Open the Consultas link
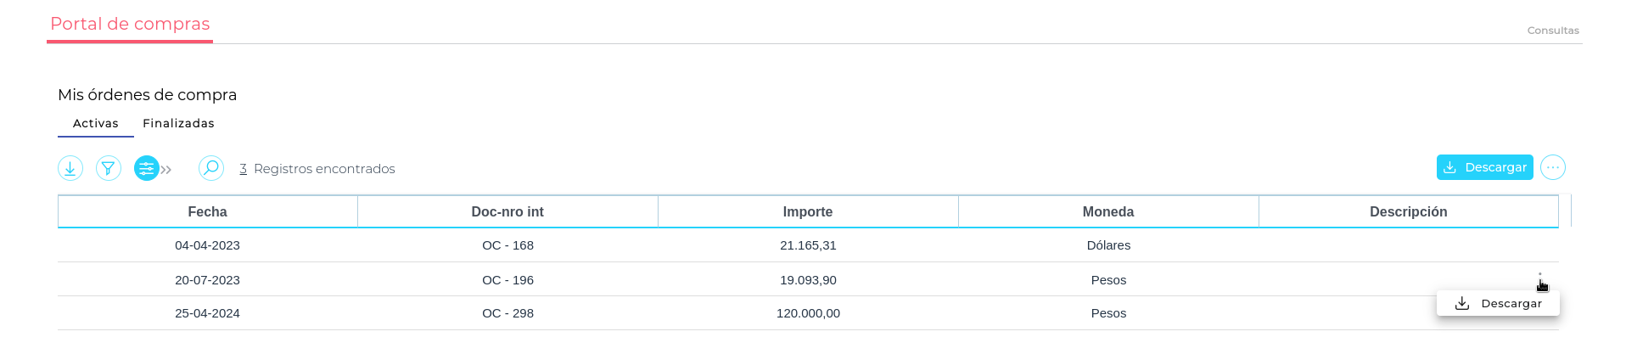This screenshot has width=1626, height=354. [x=1552, y=31]
